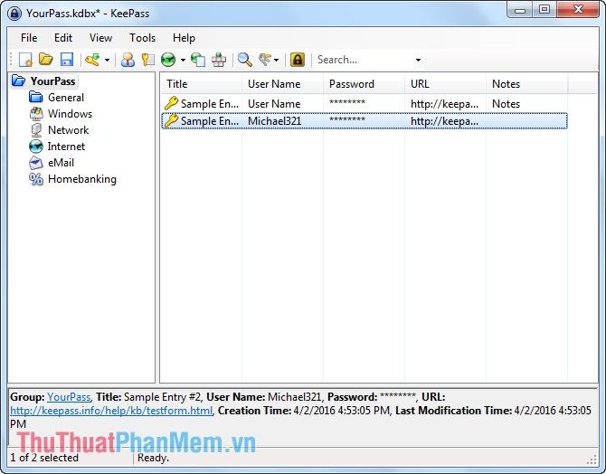Viewport: 606px width, 474px height.
Task: Click the Copy URL to clipboard icon
Action: click(198, 60)
